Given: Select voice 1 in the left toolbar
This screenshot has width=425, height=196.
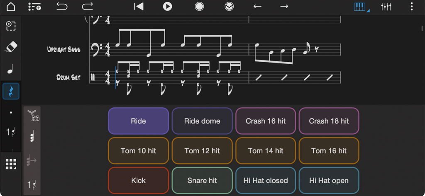Looking at the screenshot, I should pyautogui.click(x=10, y=132).
